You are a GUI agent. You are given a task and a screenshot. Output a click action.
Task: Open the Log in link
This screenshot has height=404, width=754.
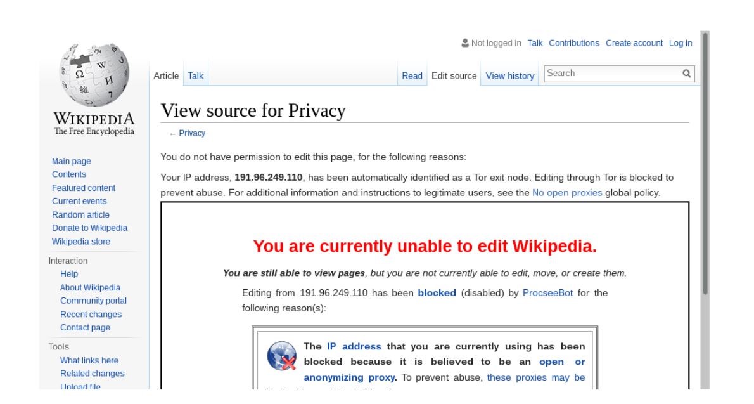coord(680,43)
